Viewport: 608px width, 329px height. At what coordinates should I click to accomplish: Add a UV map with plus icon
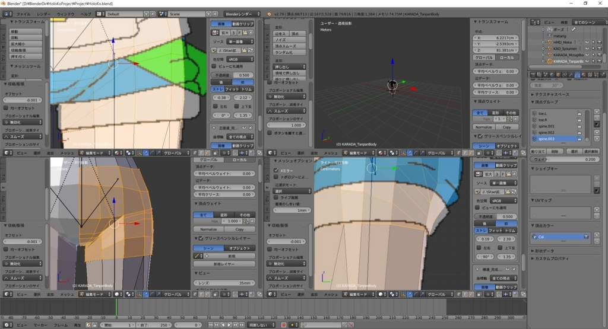[x=597, y=210]
